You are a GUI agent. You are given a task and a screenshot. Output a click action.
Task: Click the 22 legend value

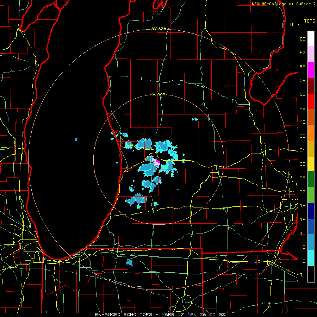(x=303, y=192)
